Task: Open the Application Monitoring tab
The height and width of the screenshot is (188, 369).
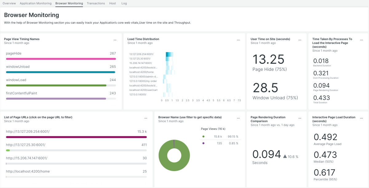Action: [35, 3]
